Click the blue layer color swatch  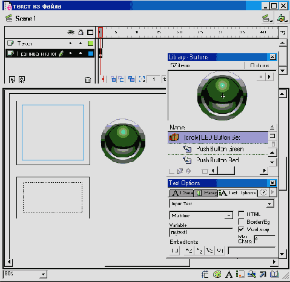coord(91,53)
